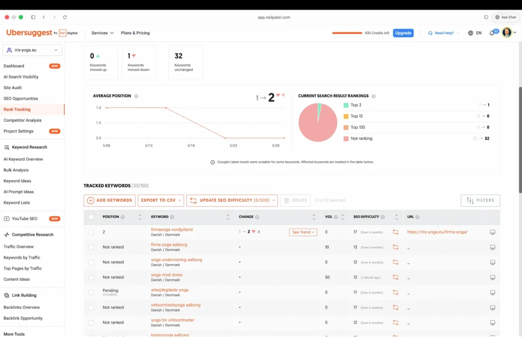
Task: Click URL column info icon
Action: point(417,217)
